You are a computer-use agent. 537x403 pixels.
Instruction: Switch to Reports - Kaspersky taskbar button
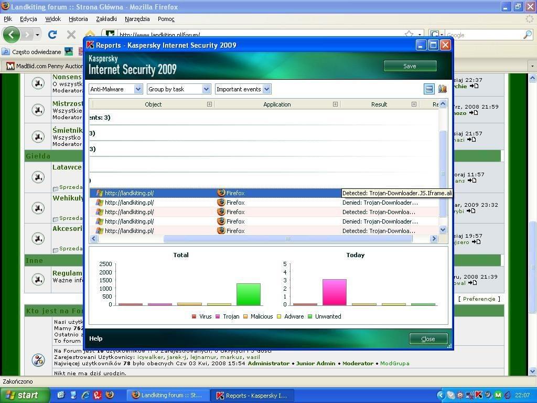pos(252,396)
